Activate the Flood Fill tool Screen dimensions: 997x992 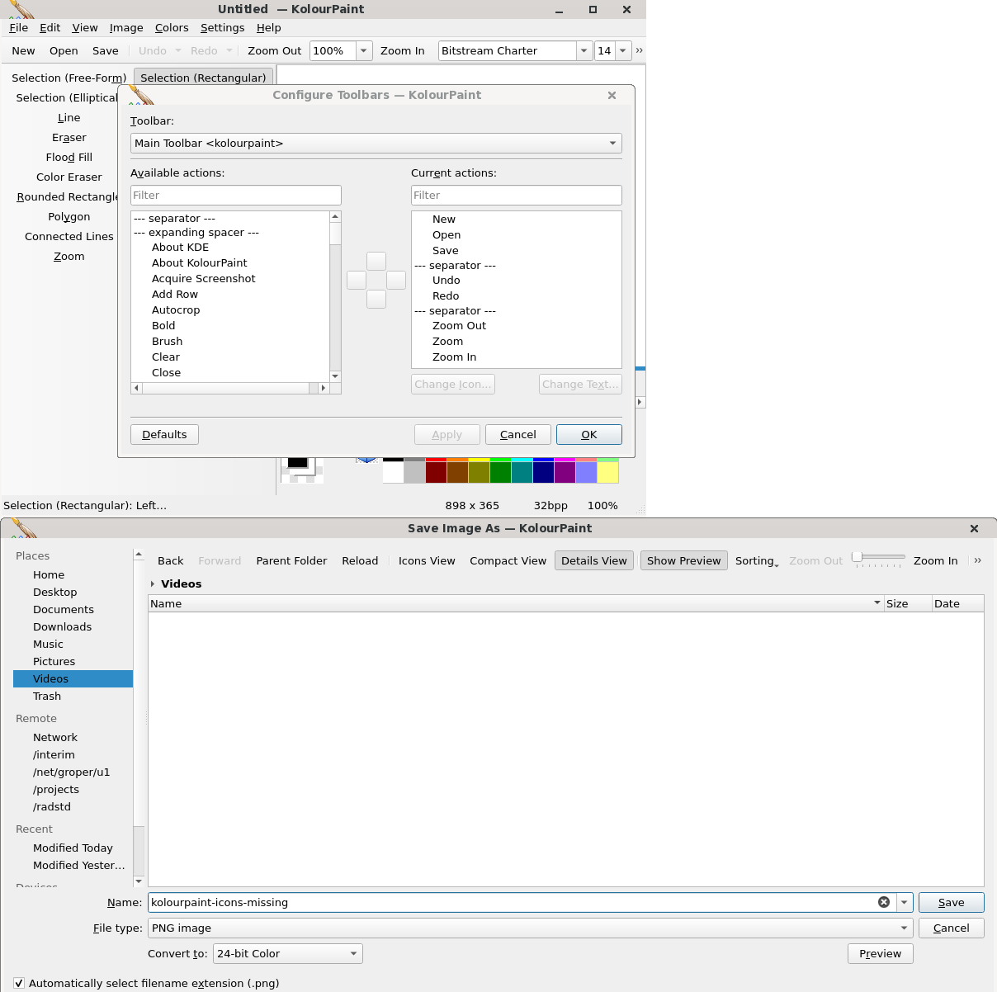[69, 157]
